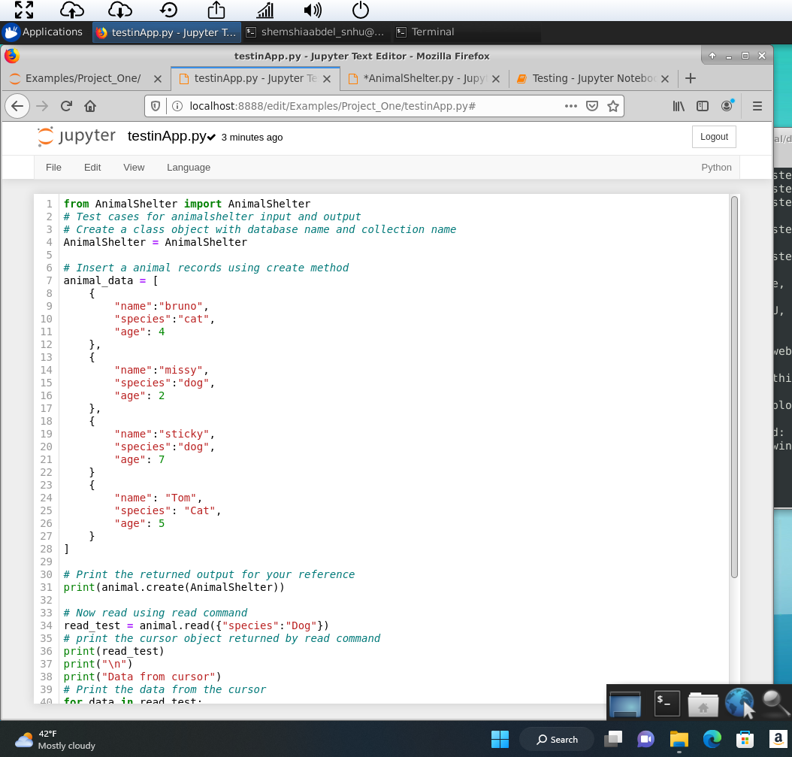Close the Testing notebook tab

[x=665, y=79]
